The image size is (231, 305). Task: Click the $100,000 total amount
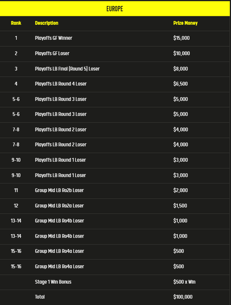tap(183, 297)
